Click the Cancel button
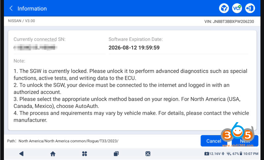The height and width of the screenshot is (160, 264). (x=214, y=141)
